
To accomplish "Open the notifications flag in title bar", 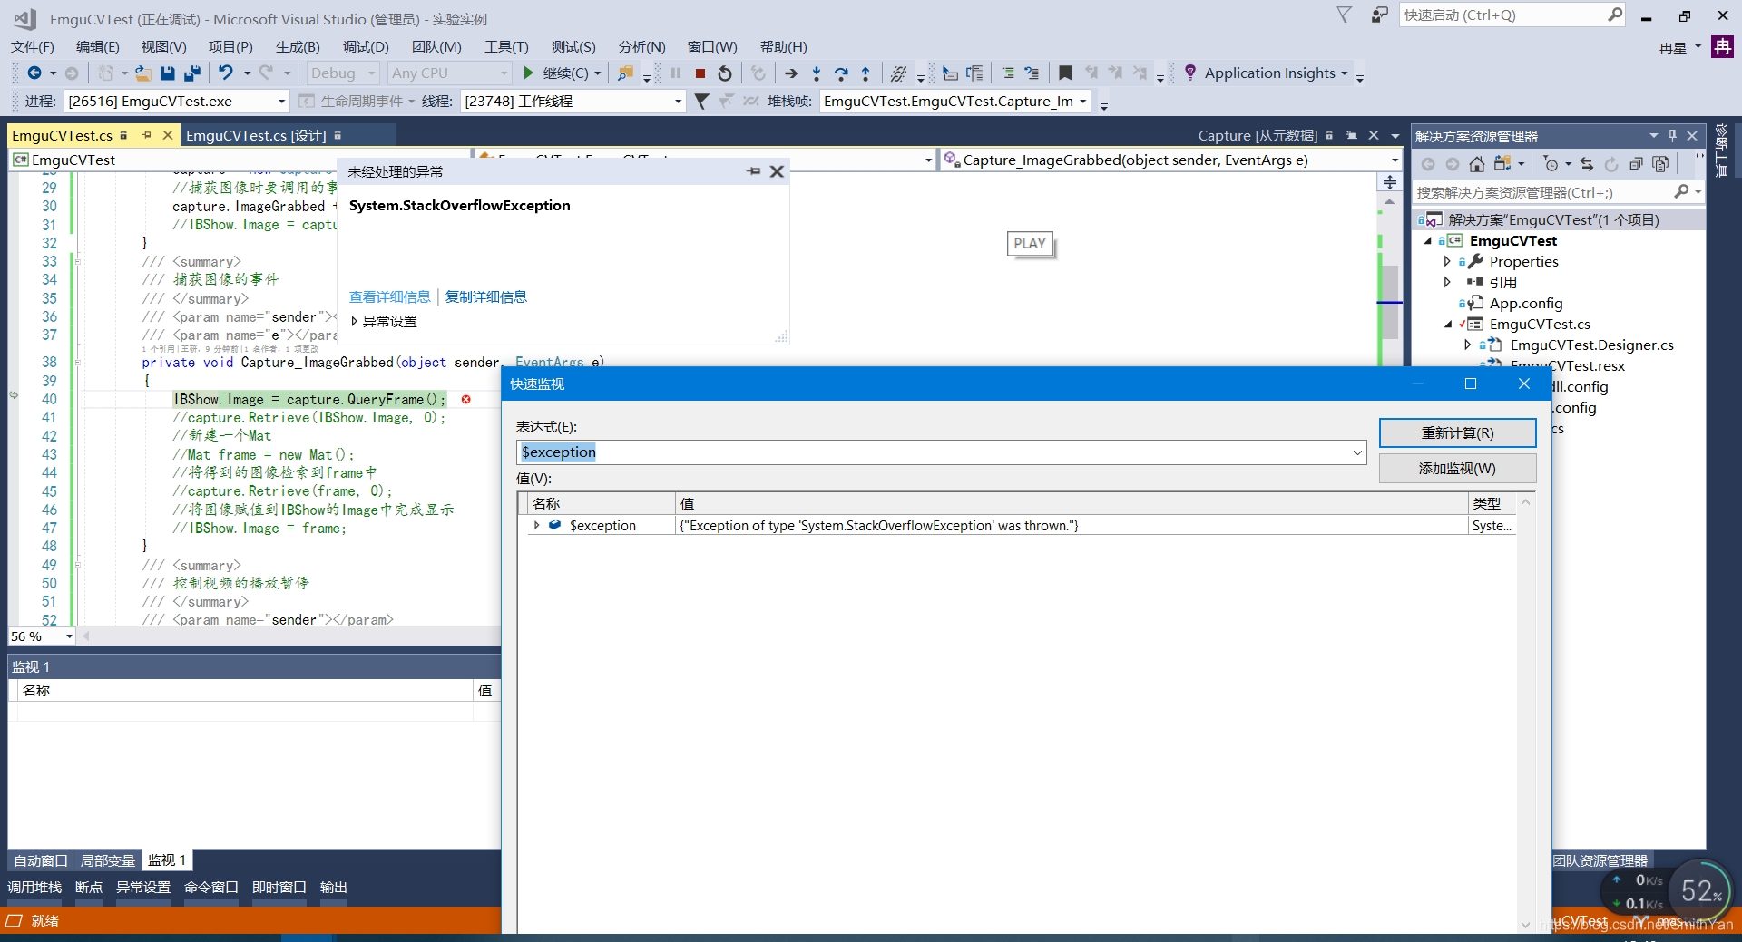I will [x=1345, y=15].
